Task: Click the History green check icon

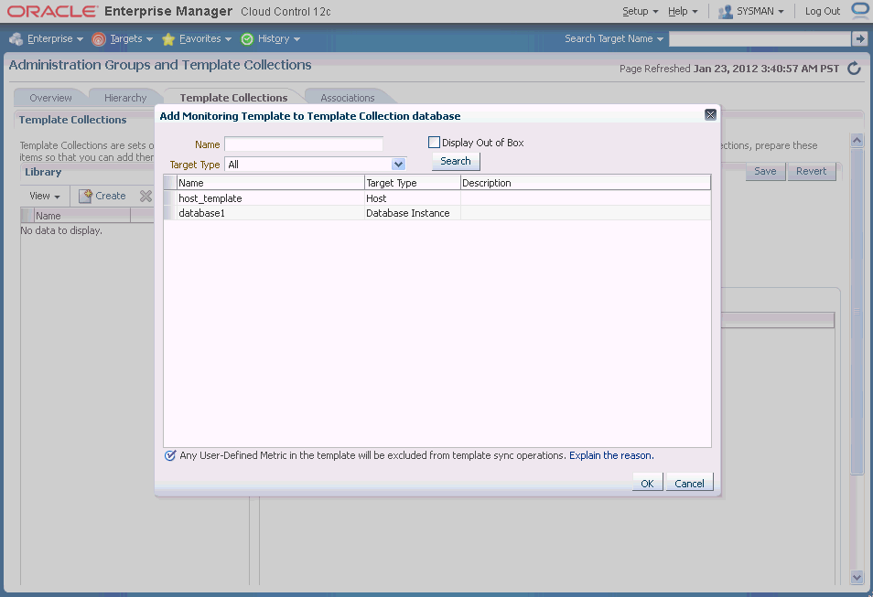Action: pos(247,39)
